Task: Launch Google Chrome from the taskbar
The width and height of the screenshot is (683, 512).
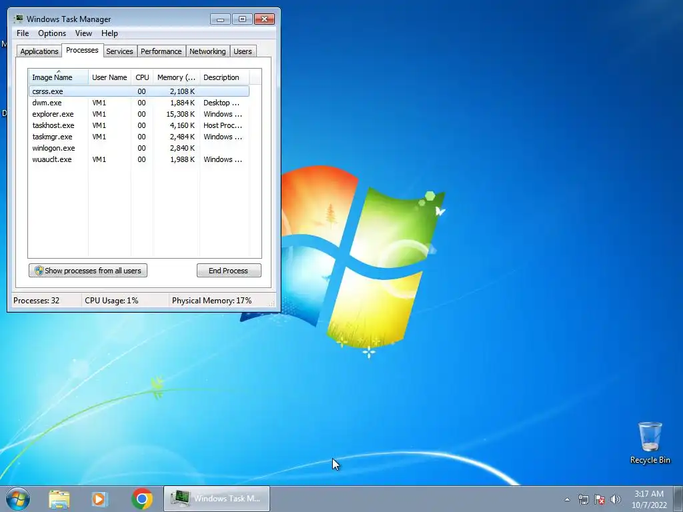Action: (x=142, y=499)
